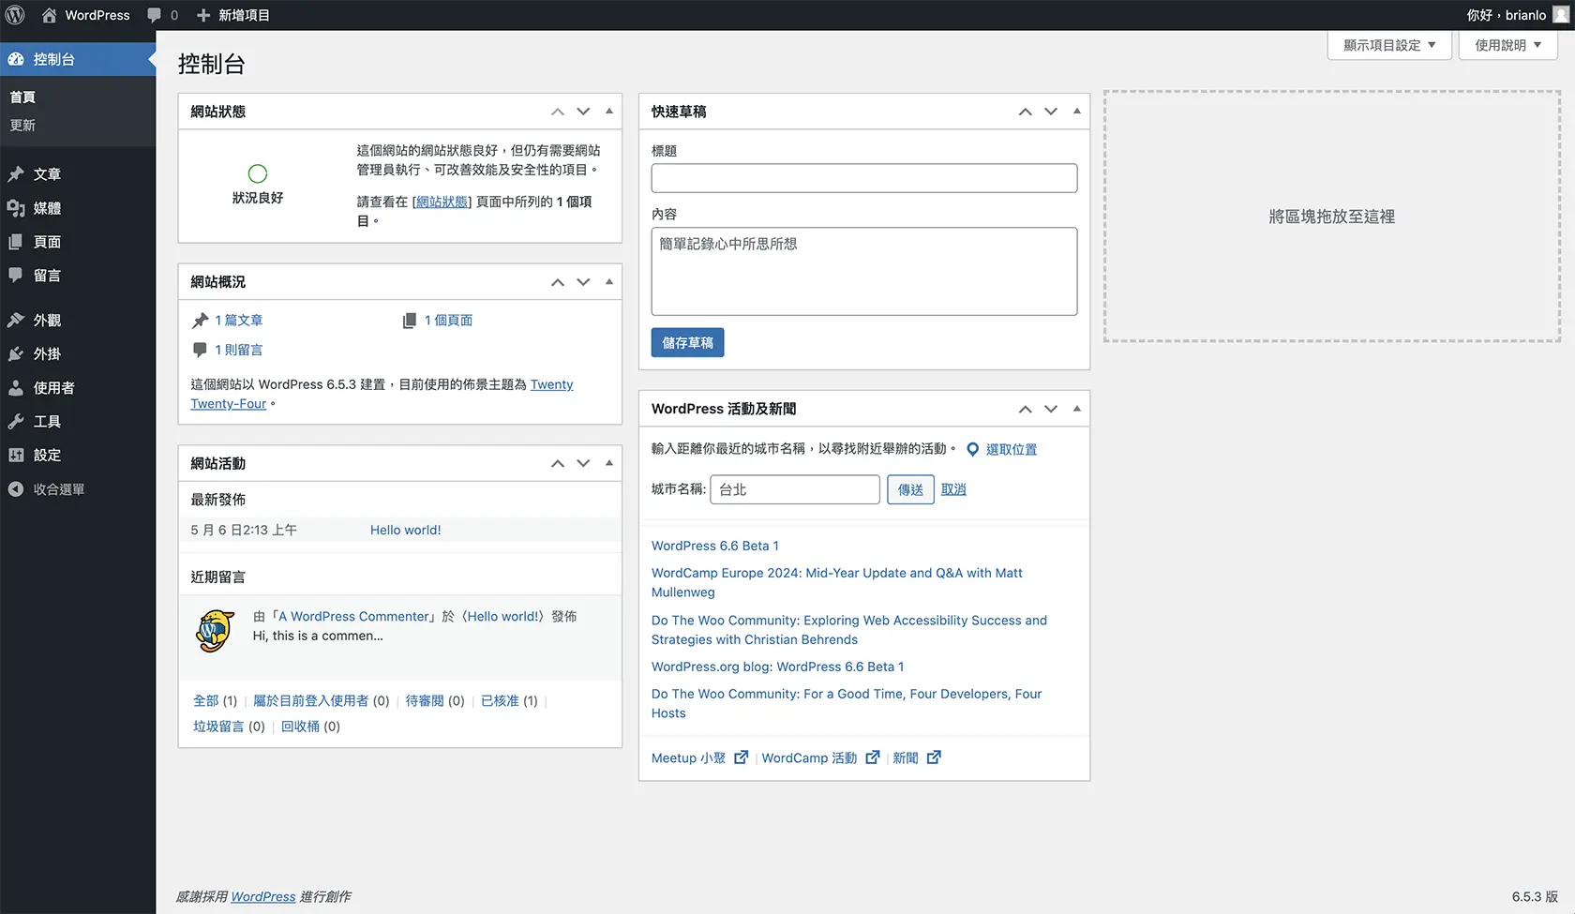Open the 顯示項目設定 dropdown
The width and height of the screenshot is (1575, 914).
(x=1389, y=45)
